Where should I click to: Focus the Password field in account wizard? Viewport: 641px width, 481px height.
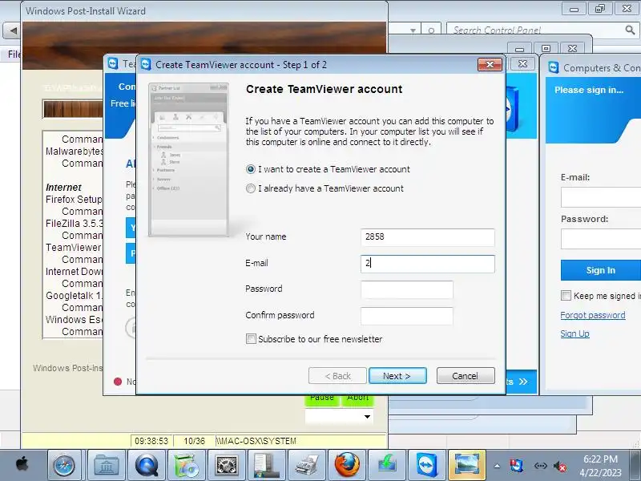[x=407, y=289]
